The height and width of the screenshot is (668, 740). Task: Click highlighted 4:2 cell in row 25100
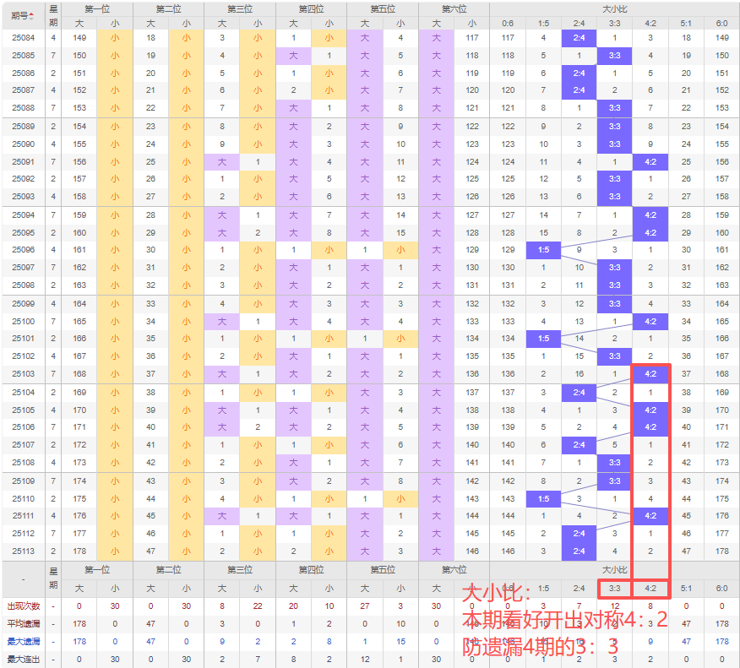click(650, 321)
